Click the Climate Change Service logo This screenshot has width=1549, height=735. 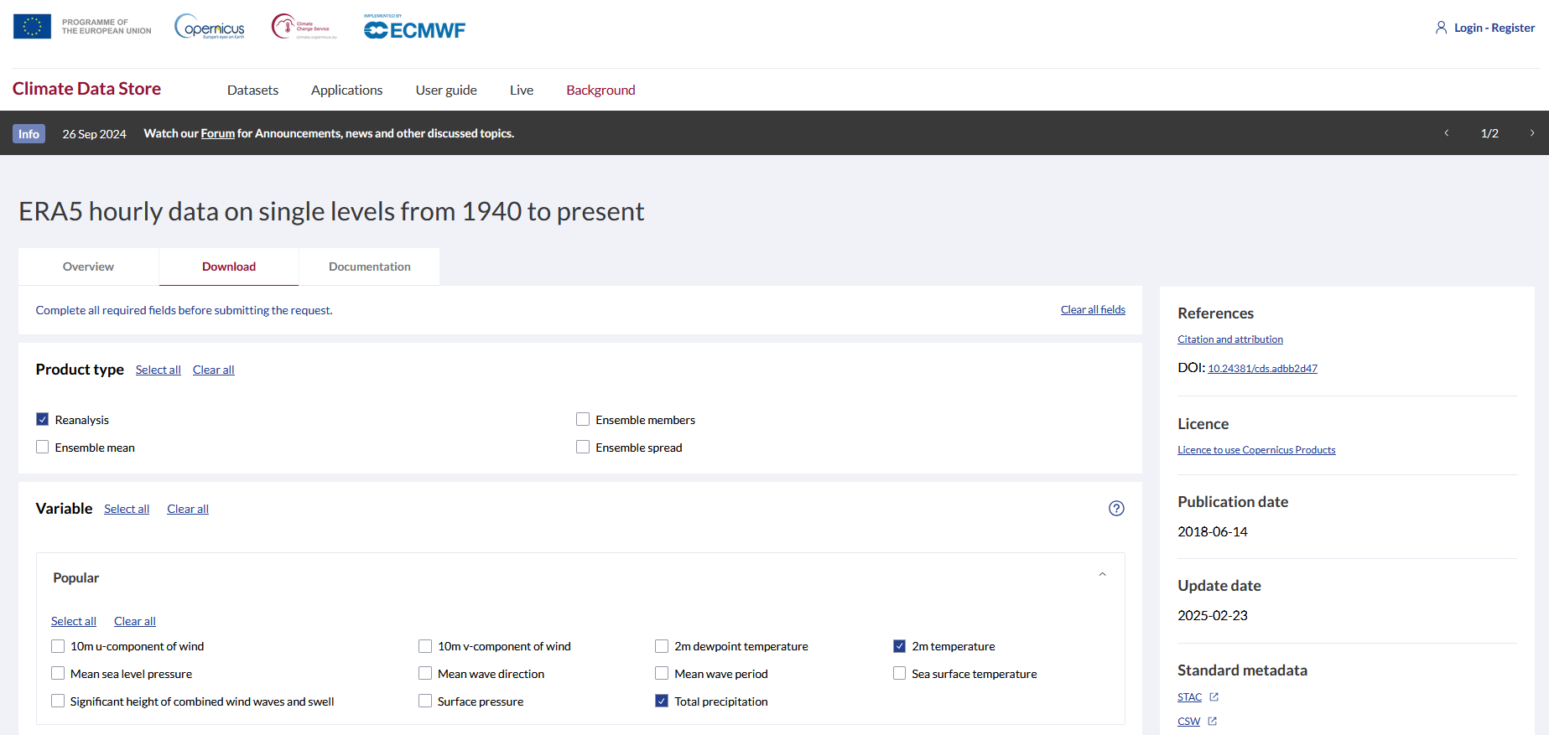[x=304, y=27]
